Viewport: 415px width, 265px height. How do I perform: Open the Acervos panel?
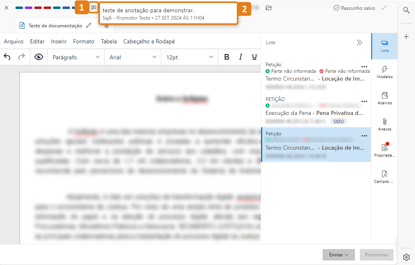[384, 98]
